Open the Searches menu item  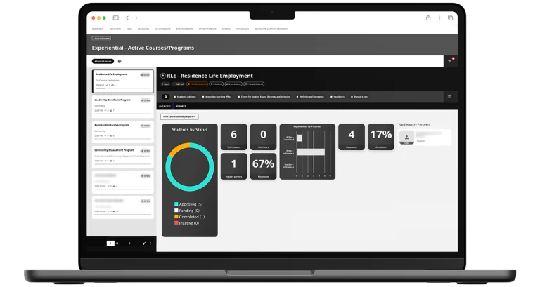click(x=143, y=29)
